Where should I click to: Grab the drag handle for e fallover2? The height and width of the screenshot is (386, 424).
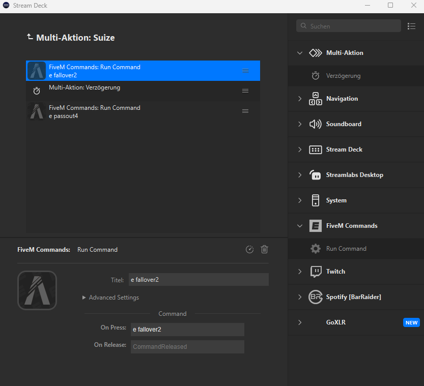(245, 71)
